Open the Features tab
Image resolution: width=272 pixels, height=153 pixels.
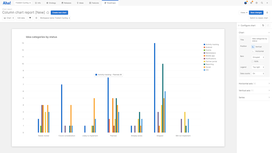point(94,3)
